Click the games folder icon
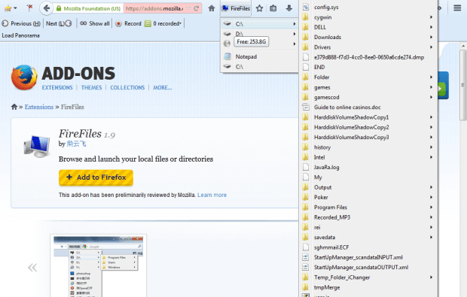 [x=305, y=87]
